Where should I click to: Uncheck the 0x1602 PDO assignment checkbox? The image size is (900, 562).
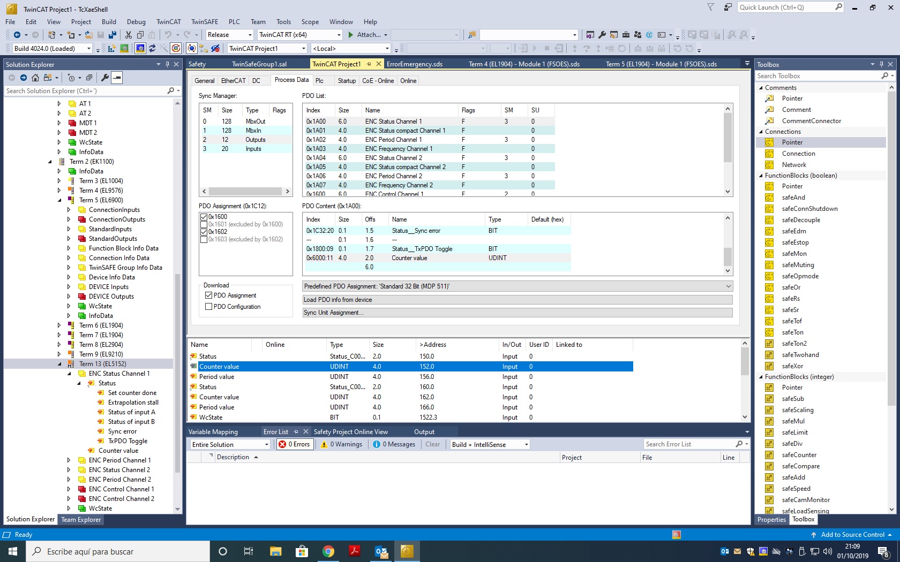[204, 232]
